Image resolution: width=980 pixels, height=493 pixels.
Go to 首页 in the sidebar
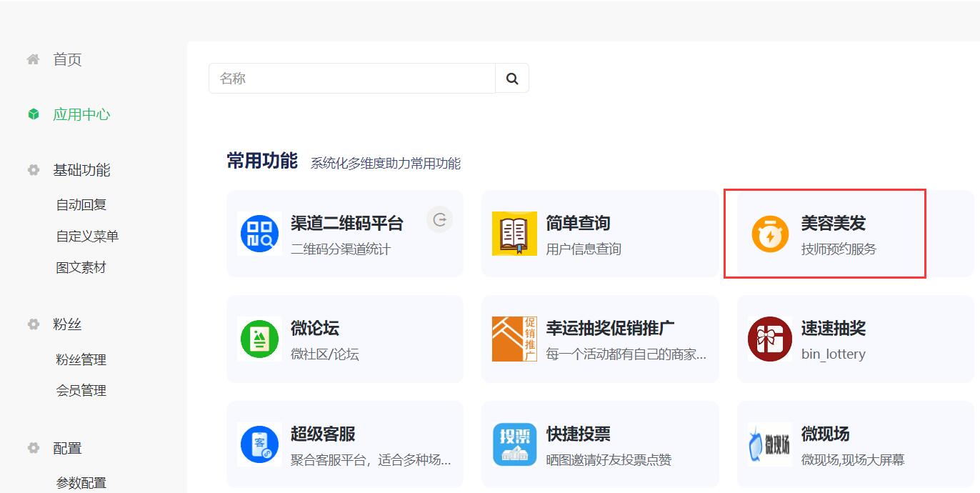(67, 59)
